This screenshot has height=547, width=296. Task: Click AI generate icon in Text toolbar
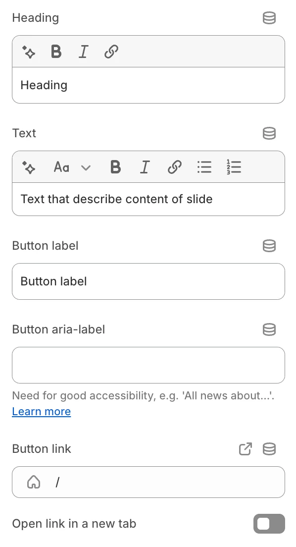pos(29,167)
